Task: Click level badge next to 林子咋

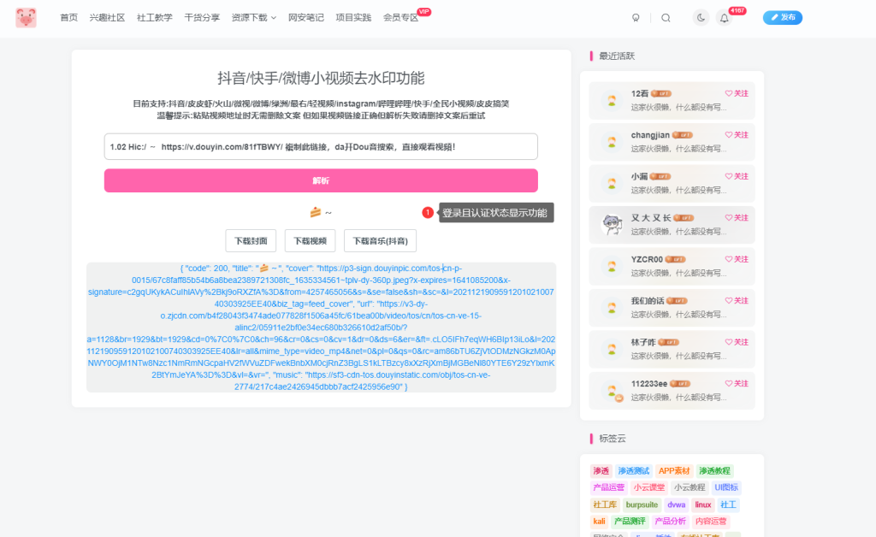Action: 669,342
